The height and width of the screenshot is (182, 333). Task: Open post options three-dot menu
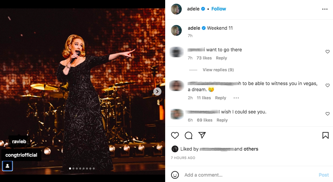pos(325,9)
